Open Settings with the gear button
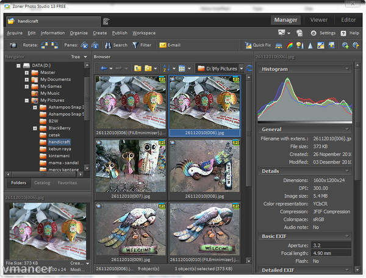The width and height of the screenshot is (366, 278). (x=323, y=33)
